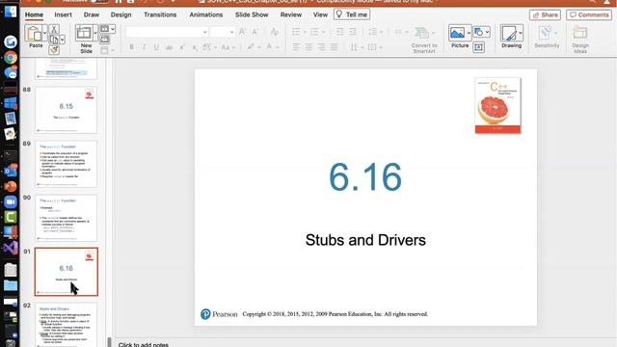Expand the Drawing dropdown arrow

click(x=521, y=33)
